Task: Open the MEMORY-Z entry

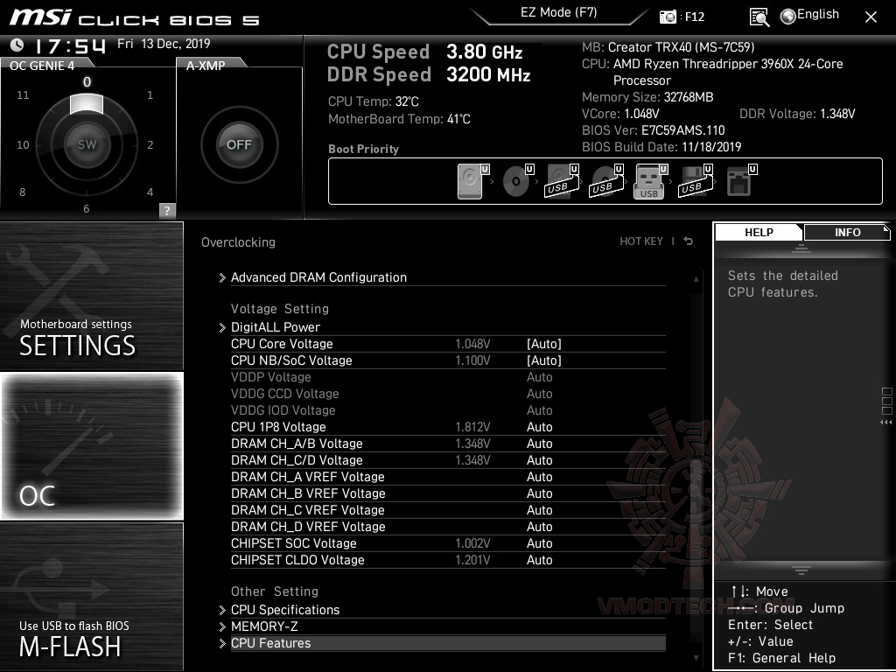Action: [x=262, y=626]
